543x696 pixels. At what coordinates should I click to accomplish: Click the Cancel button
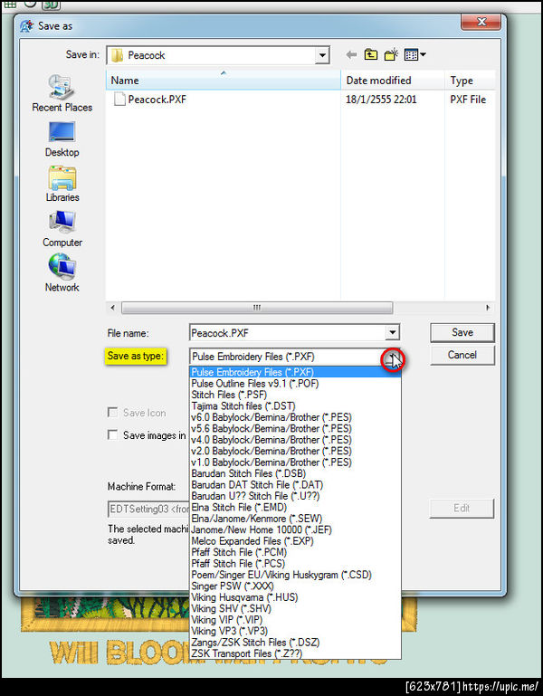tap(462, 355)
